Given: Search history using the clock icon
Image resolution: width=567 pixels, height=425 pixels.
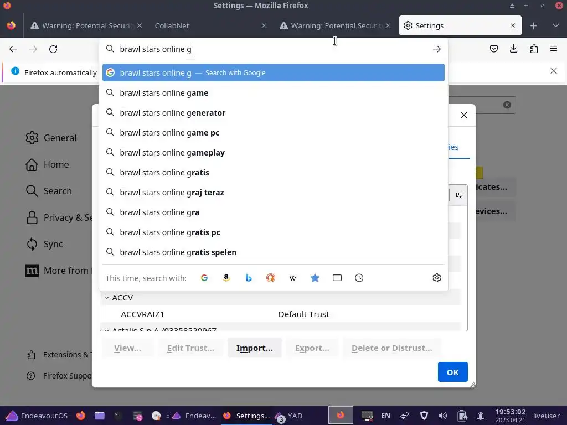Looking at the screenshot, I should point(359,278).
